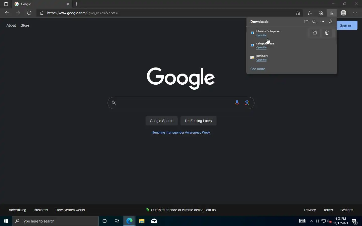Open file link under penis.crt
362x226 pixels.
pos(261,60)
